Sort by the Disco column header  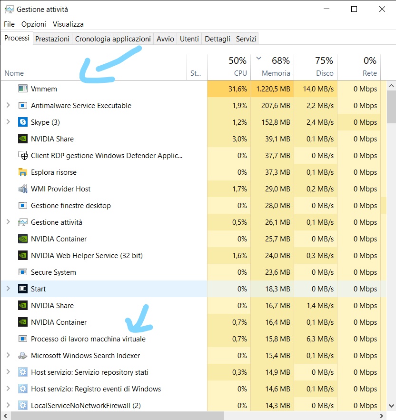[x=316, y=67]
